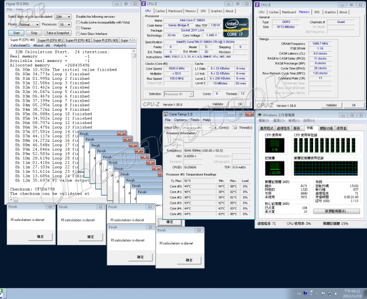Open CPU-Z Selection dropdown Processor #1
The height and width of the screenshot is (299, 367).
pos(178,94)
